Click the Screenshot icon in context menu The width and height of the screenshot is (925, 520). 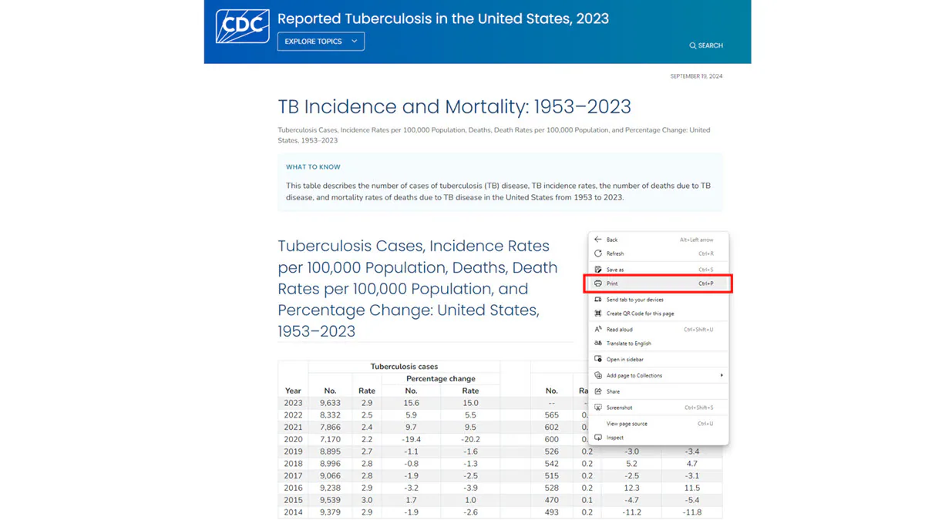[598, 408]
